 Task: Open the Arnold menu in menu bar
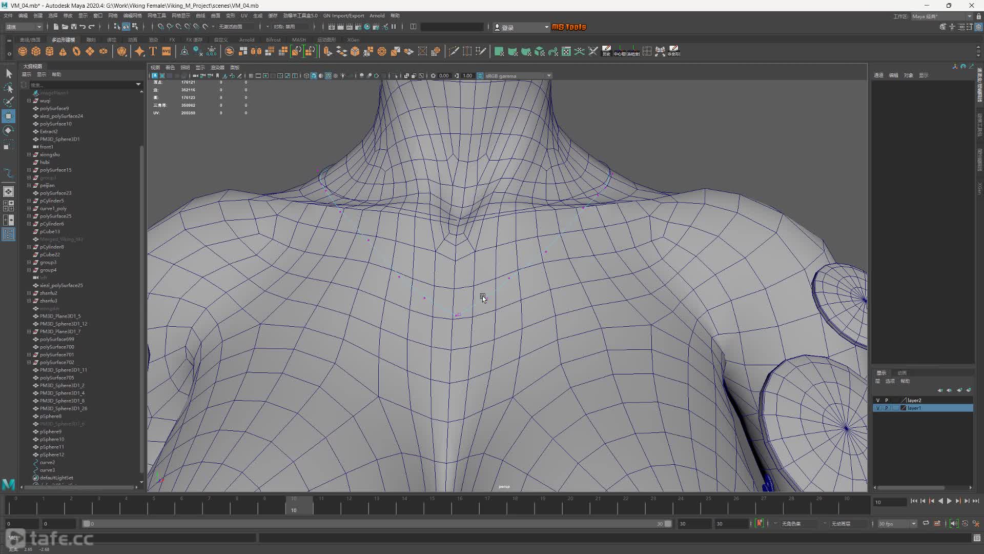[x=377, y=16]
